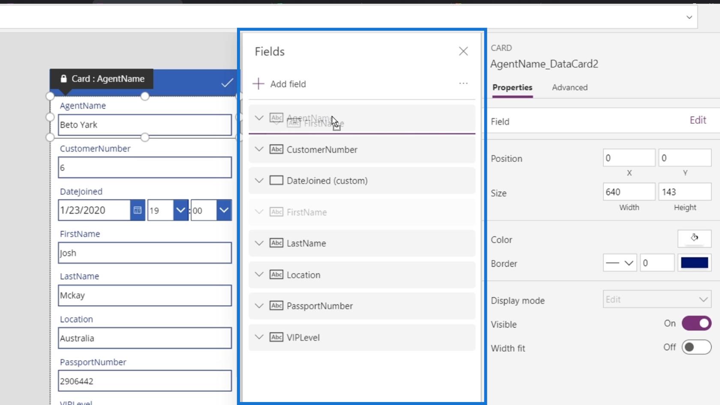Click Add field button text
Screen dimensions: 720x405
click(x=288, y=84)
